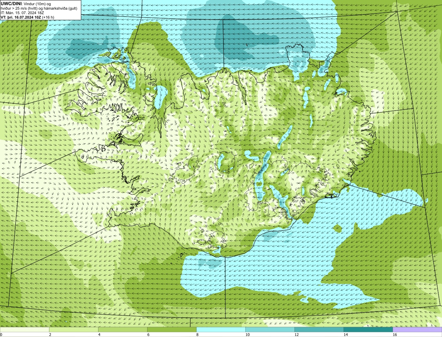Screen dimensions: 442x337
Task: Click the 4–6 green legend color segment
Action: point(123,329)
